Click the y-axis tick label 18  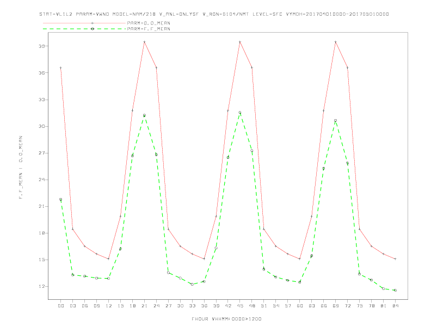pyautogui.click(x=42, y=233)
